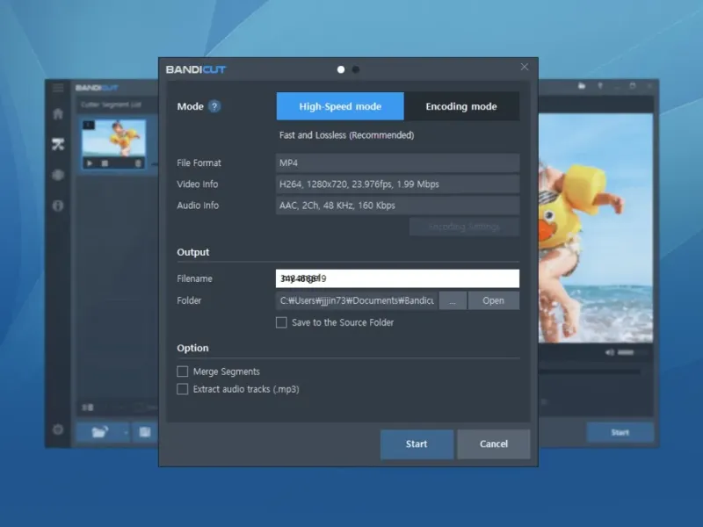Click Open next to the Folder path
The image size is (703, 527).
tap(493, 300)
